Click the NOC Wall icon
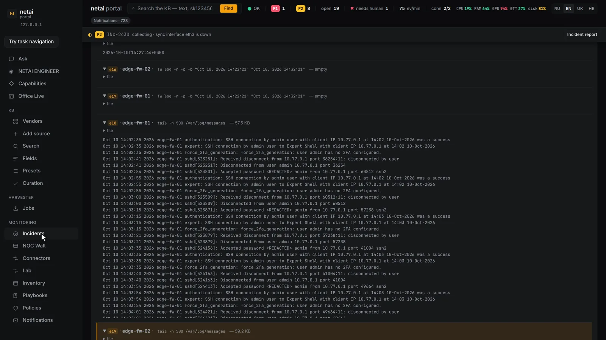 16,246
